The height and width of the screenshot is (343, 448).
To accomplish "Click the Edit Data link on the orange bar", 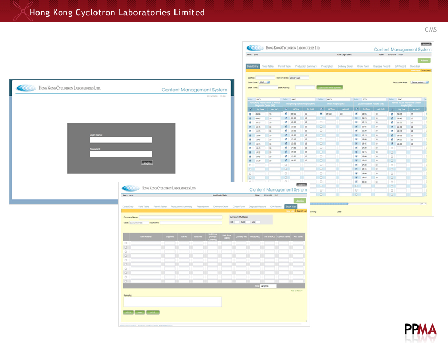I will click(426, 70).
